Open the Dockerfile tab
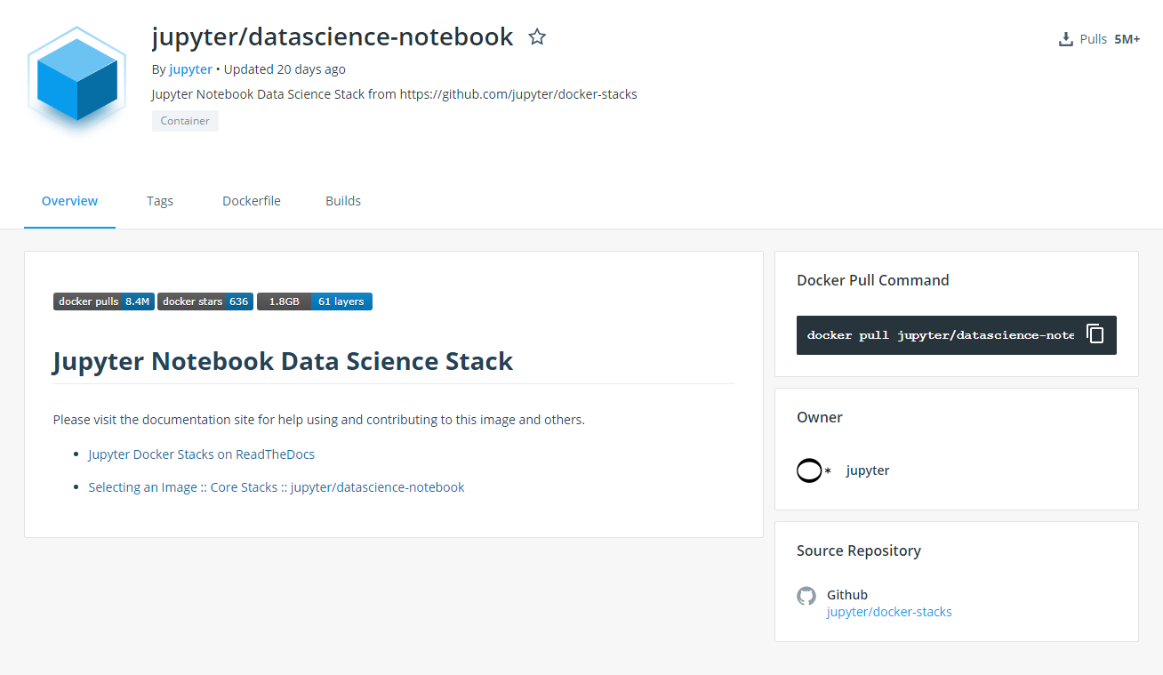Image resolution: width=1163 pixels, height=675 pixels. [252, 201]
